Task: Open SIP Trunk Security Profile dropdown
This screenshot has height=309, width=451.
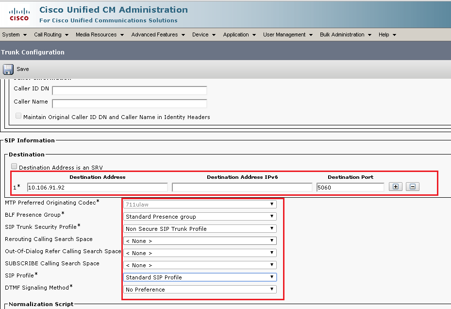Action: [200, 229]
